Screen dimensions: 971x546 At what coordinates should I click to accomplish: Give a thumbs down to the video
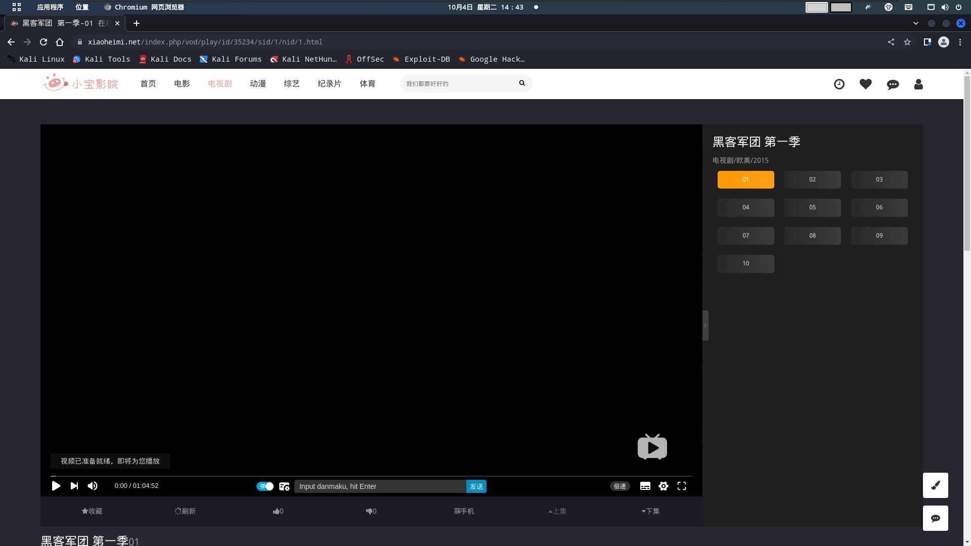[x=371, y=511]
